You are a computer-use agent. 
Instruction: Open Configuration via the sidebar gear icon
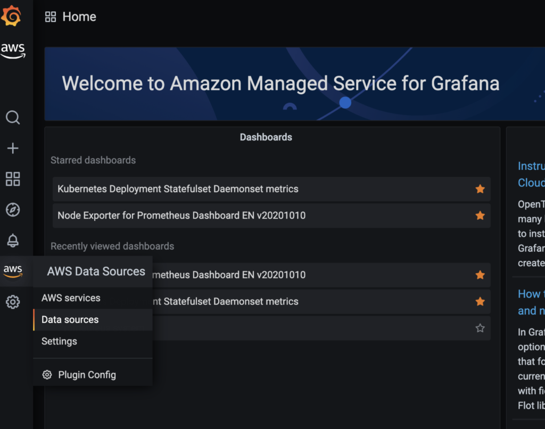[13, 302]
